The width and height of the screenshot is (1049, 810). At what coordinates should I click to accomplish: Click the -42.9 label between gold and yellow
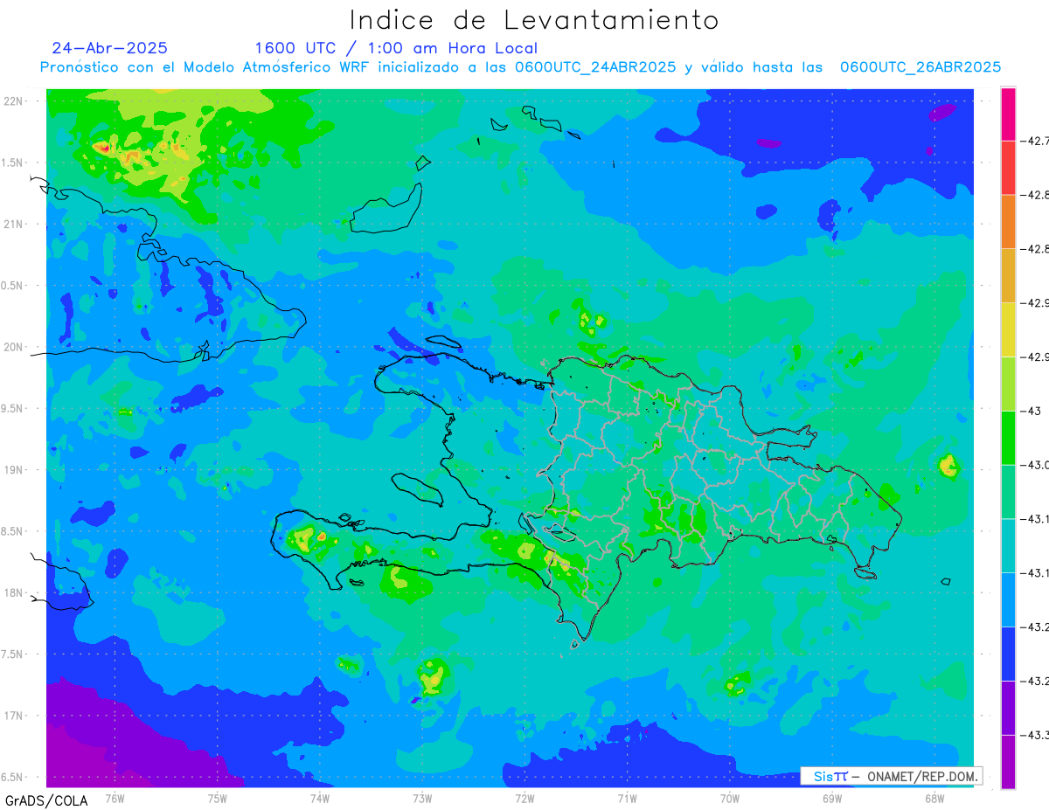click(x=1037, y=303)
